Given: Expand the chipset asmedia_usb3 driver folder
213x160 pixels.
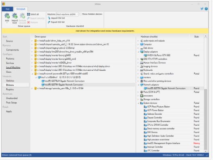Looking at the screenshot, I should click(x=32, y=44).
